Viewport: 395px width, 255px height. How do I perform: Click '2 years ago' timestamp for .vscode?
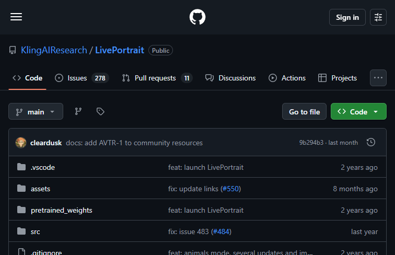tap(359, 167)
